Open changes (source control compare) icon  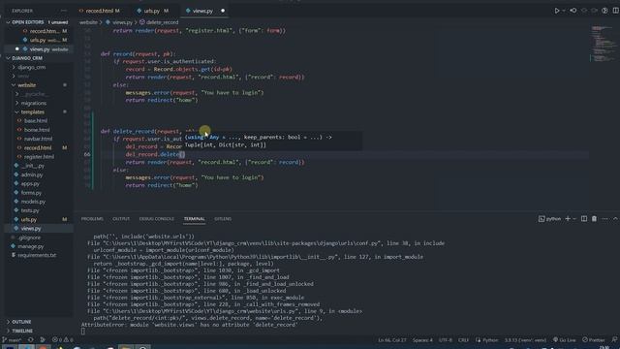click(x=573, y=11)
